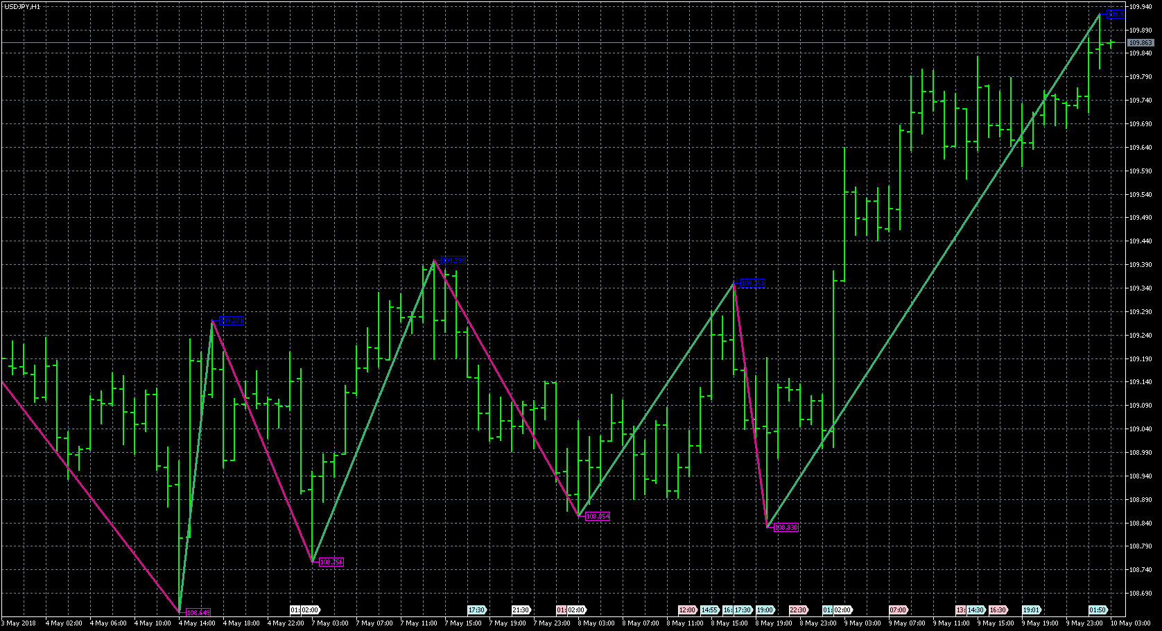This screenshot has height=631, width=1162.
Task: Click the current price 109.863 label
Action: pyautogui.click(x=1140, y=43)
